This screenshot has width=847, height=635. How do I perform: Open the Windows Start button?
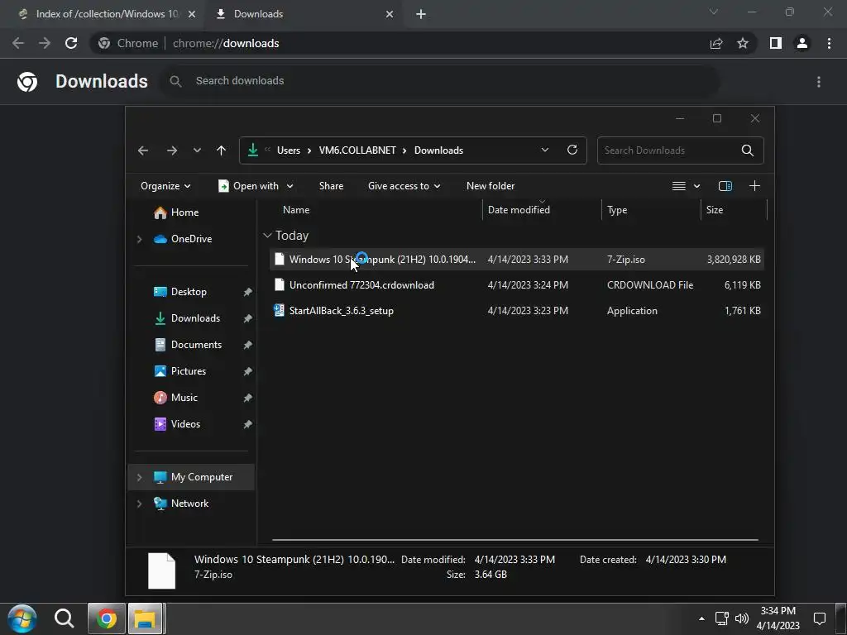click(22, 618)
